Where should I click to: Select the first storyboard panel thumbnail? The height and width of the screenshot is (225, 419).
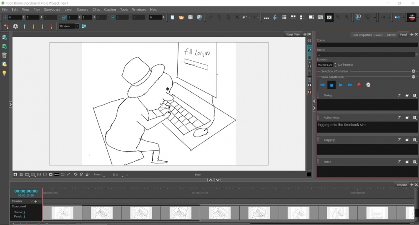click(x=62, y=213)
